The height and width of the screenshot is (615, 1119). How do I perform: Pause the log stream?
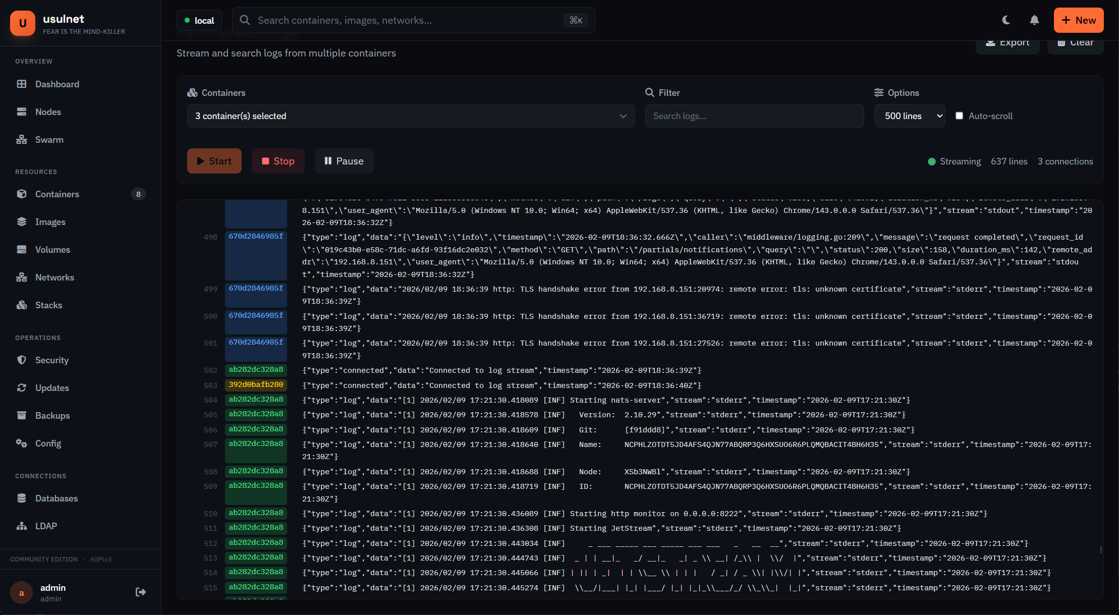[x=344, y=160]
